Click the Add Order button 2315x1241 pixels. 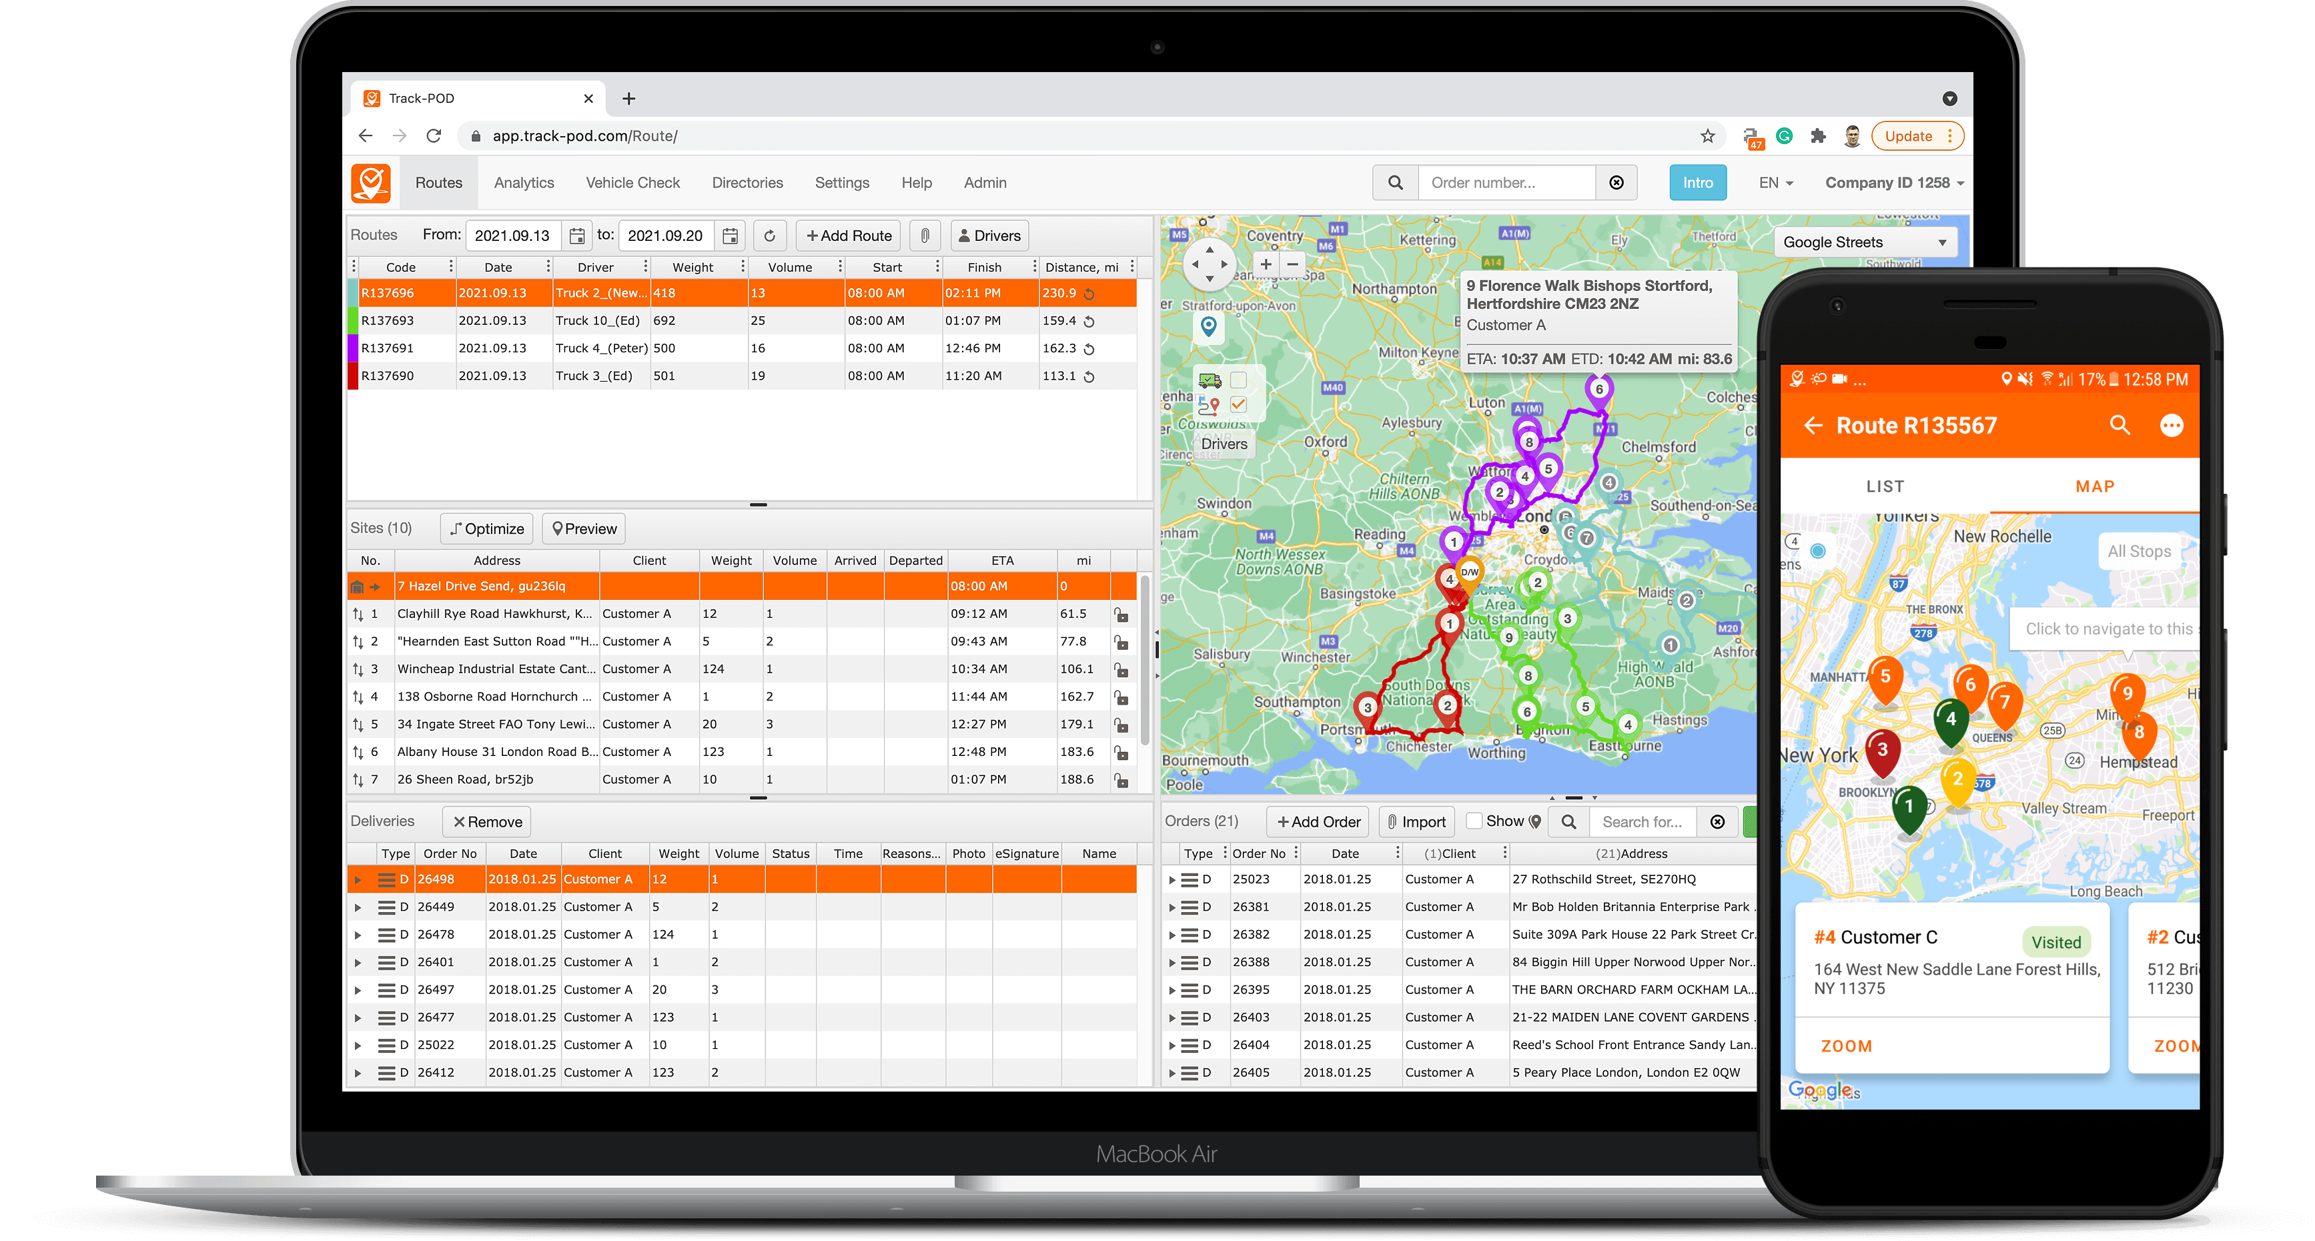[1318, 821]
